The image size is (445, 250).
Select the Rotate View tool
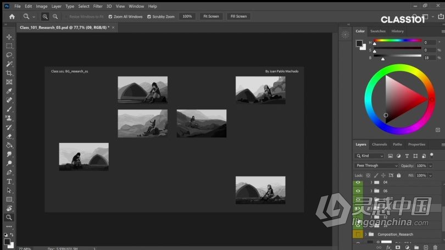(9, 208)
